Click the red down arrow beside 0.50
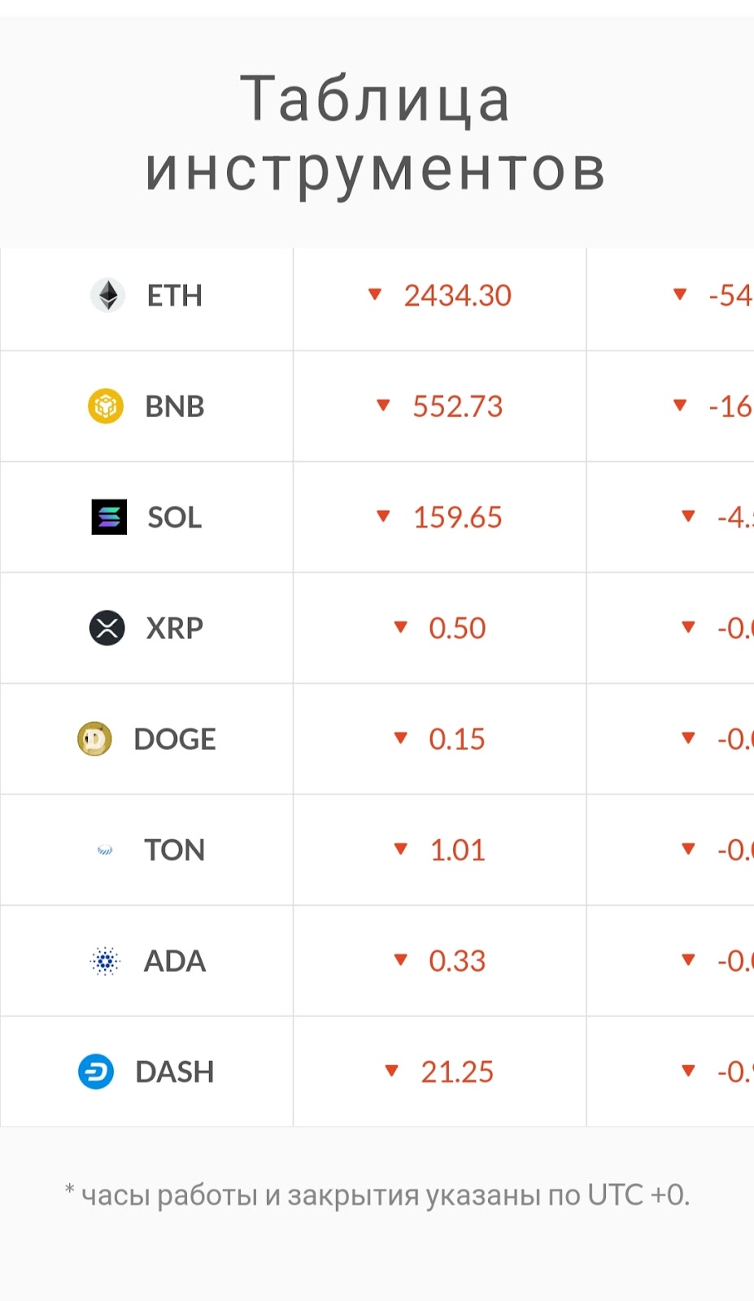This screenshot has width=754, height=1301. click(400, 627)
